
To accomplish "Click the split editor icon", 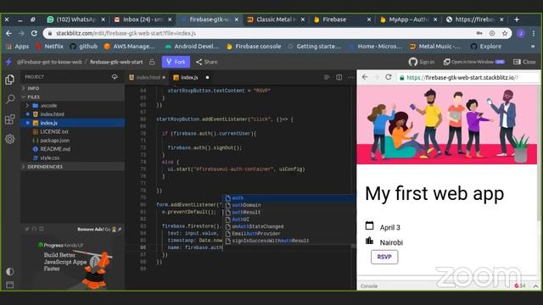I will click(339, 77).
